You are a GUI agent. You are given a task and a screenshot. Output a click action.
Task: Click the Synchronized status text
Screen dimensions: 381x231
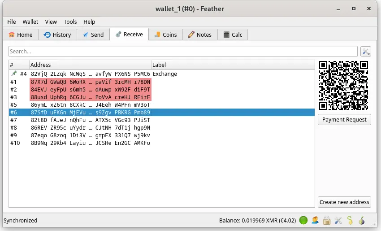(21, 220)
